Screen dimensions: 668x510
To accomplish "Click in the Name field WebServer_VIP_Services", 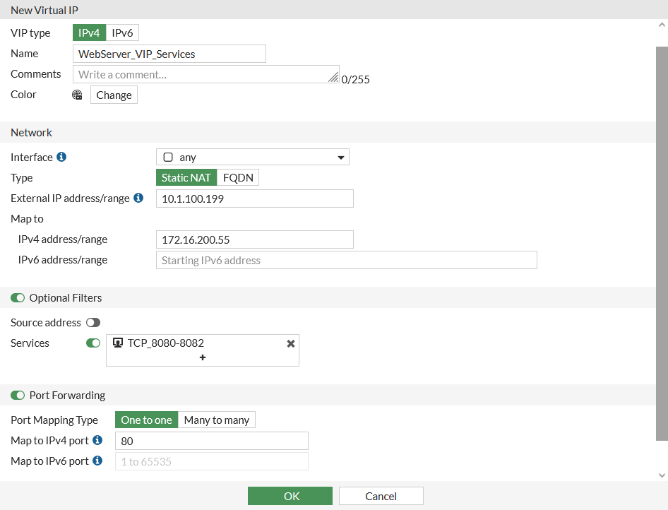I will (169, 54).
